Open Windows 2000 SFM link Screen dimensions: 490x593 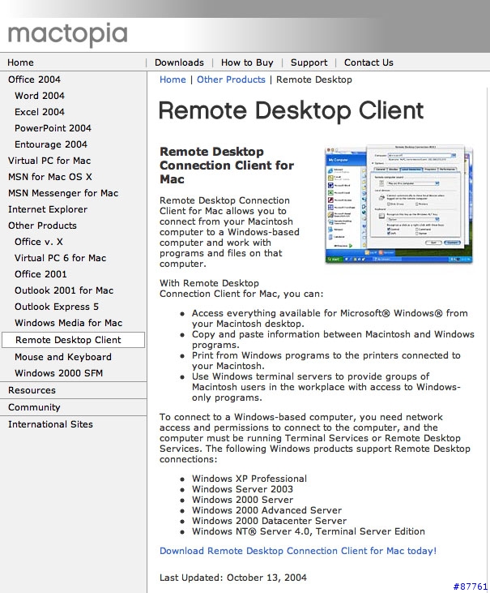pos(59,373)
